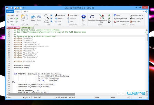154x105 pixels.
Task: Click the uncomment strikethrough // icon
Action: click(x=109, y=18)
